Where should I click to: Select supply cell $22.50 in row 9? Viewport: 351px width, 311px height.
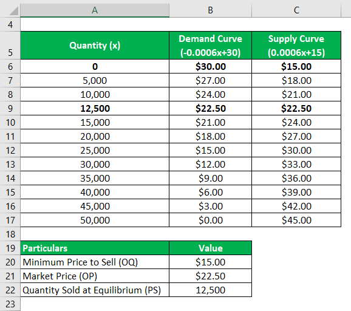point(296,108)
